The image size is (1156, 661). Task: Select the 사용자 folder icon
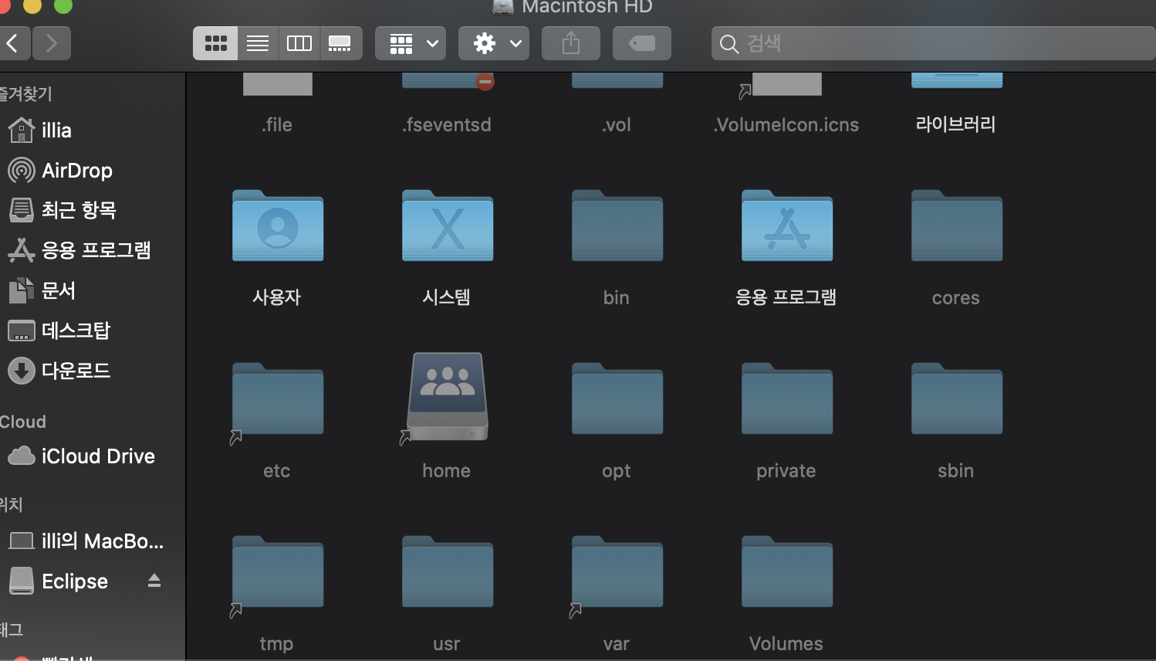coord(278,225)
